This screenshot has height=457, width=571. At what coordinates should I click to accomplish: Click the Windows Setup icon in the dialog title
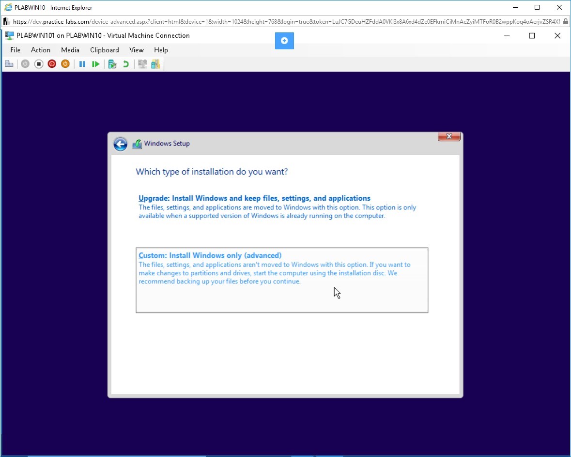[x=137, y=144]
